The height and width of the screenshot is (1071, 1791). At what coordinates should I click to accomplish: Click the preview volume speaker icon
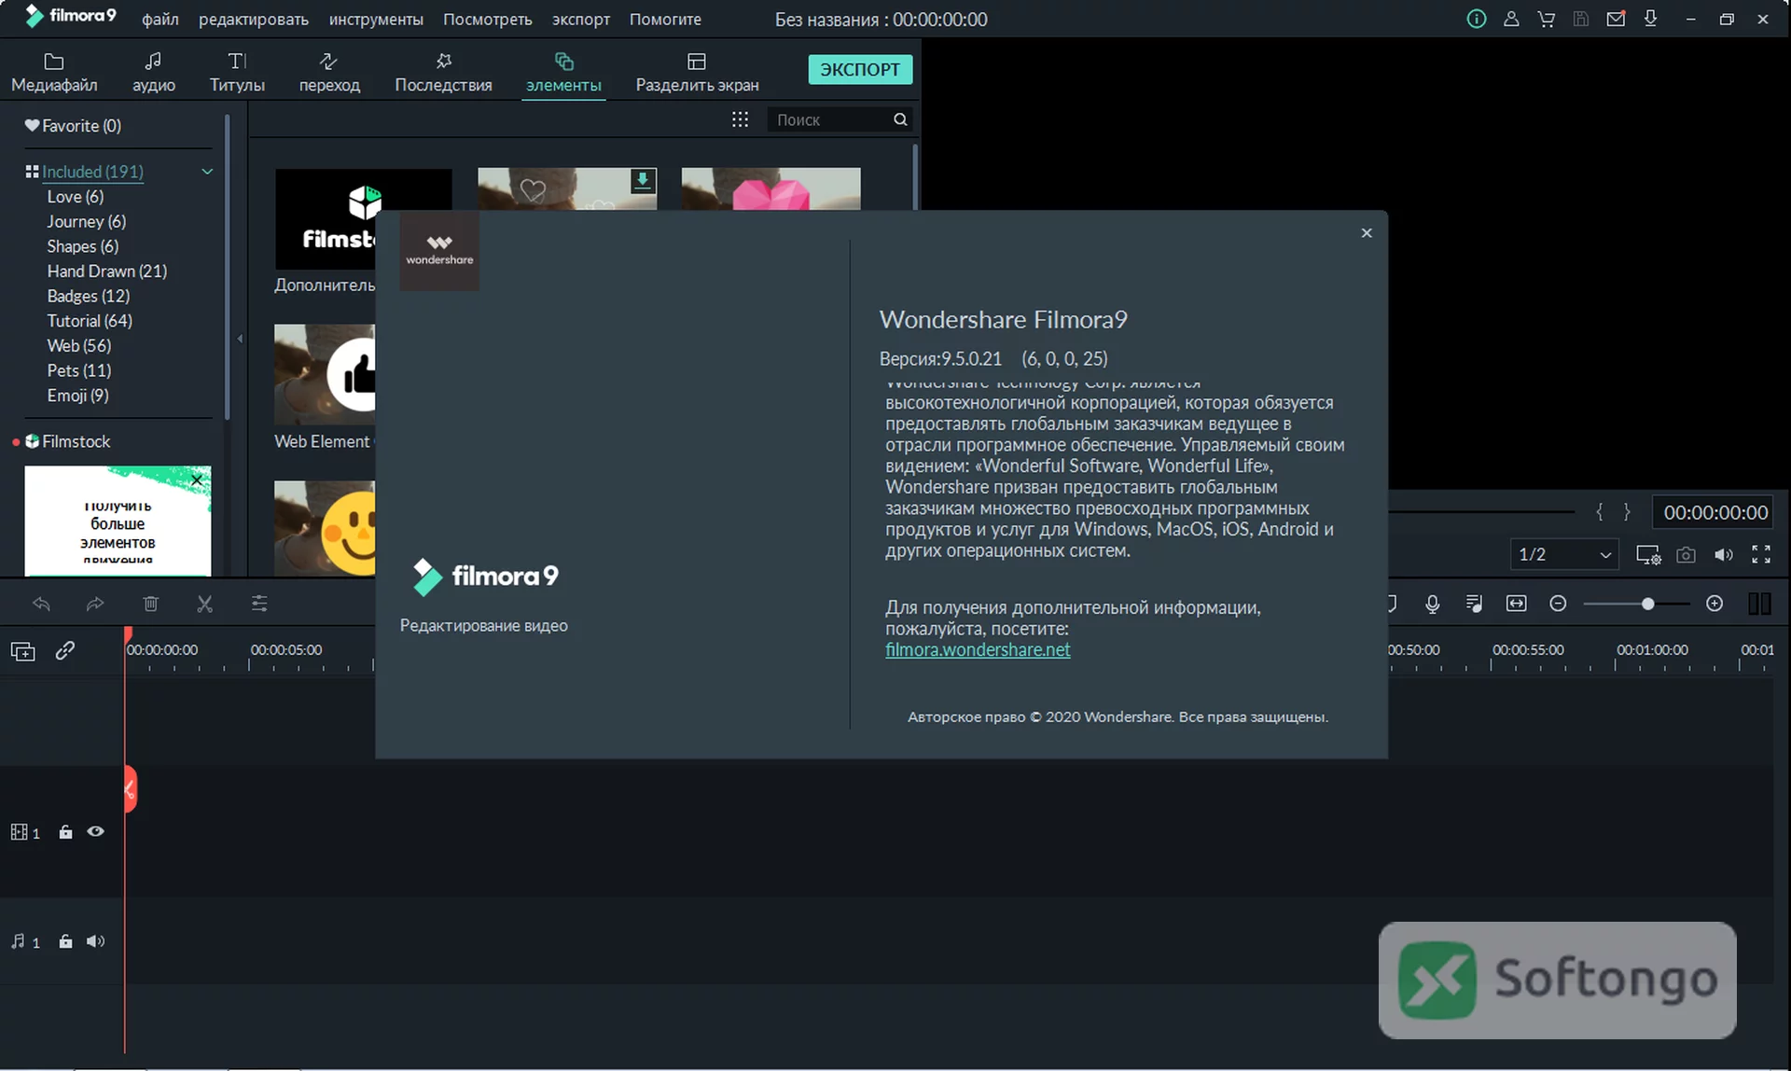click(x=1723, y=554)
